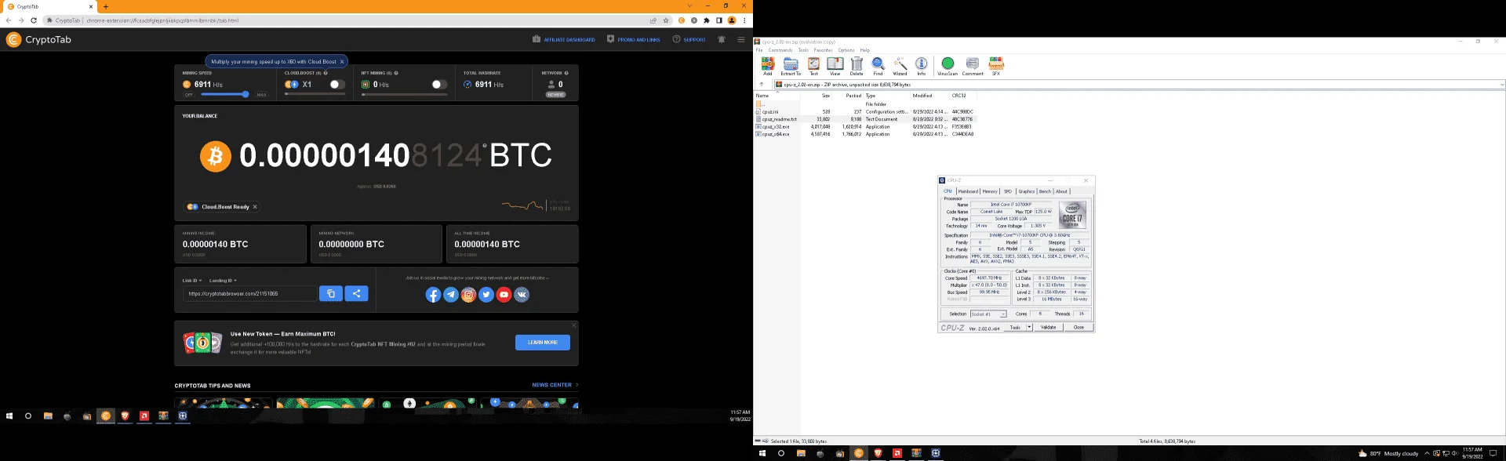Viewport: 1506px width, 461px height.
Task: Click the LEARN MORE button
Action: pyautogui.click(x=543, y=342)
